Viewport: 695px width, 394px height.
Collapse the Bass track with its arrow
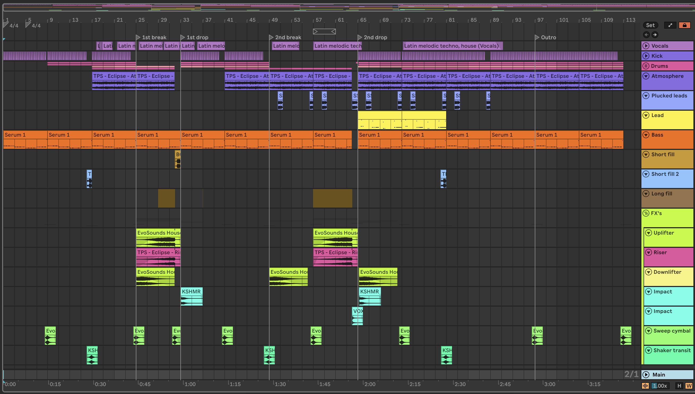click(x=646, y=135)
